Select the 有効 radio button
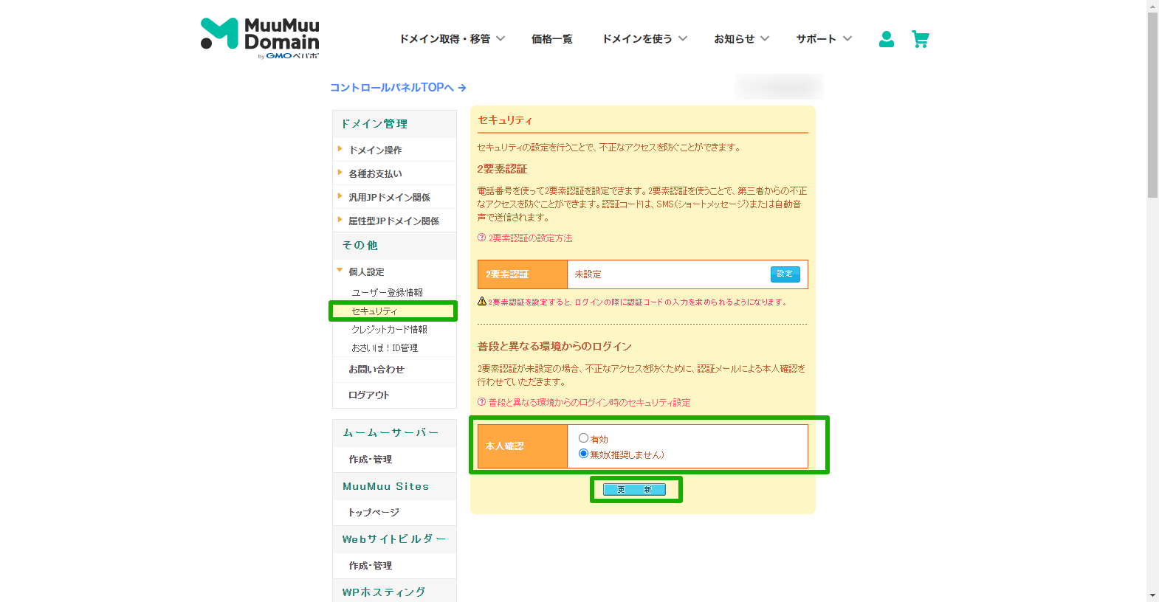The width and height of the screenshot is (1159, 602). coord(583,438)
